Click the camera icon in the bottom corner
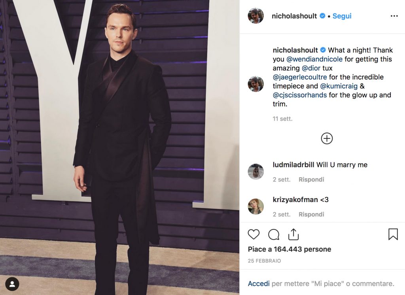This screenshot has height=295, width=405. tap(12, 284)
